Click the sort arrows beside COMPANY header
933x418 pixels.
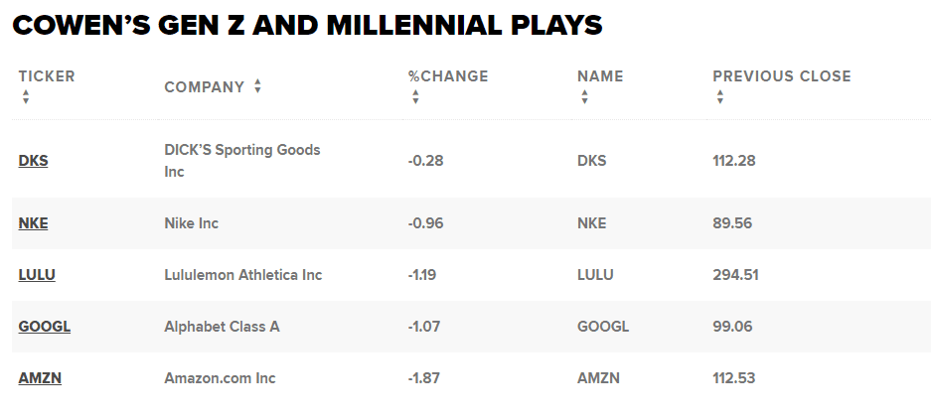(x=257, y=86)
